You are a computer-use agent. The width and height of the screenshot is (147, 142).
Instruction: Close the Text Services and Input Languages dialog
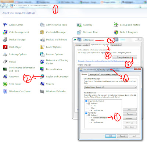tap(137, 69)
